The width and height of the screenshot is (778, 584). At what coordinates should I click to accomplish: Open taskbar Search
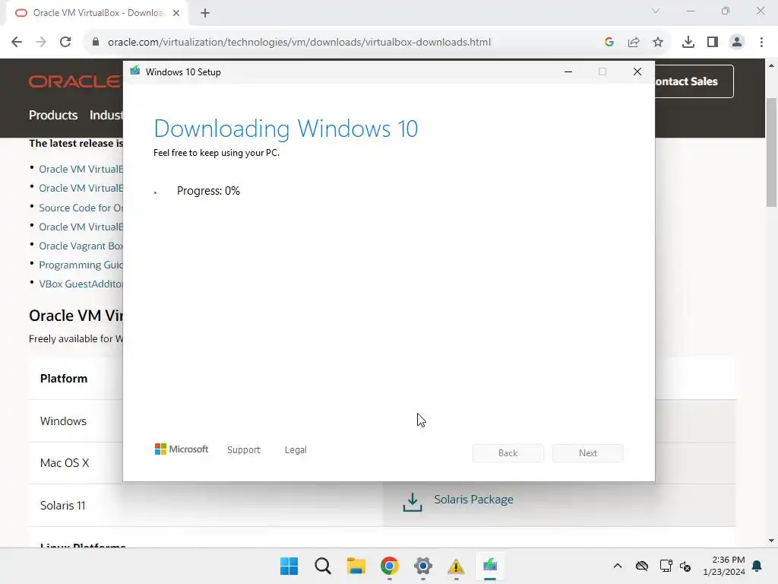pos(322,566)
